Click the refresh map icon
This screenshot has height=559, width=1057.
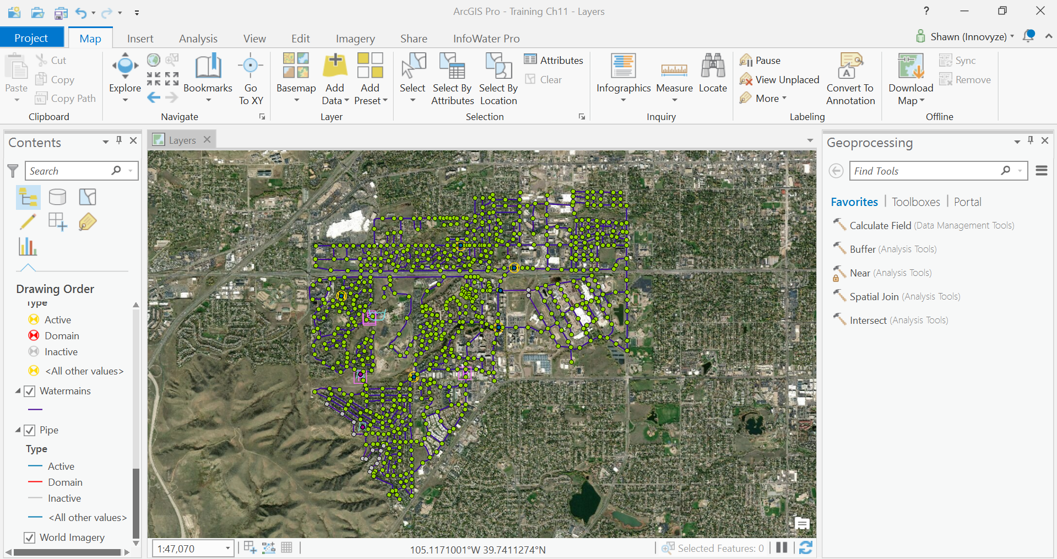coord(805,547)
